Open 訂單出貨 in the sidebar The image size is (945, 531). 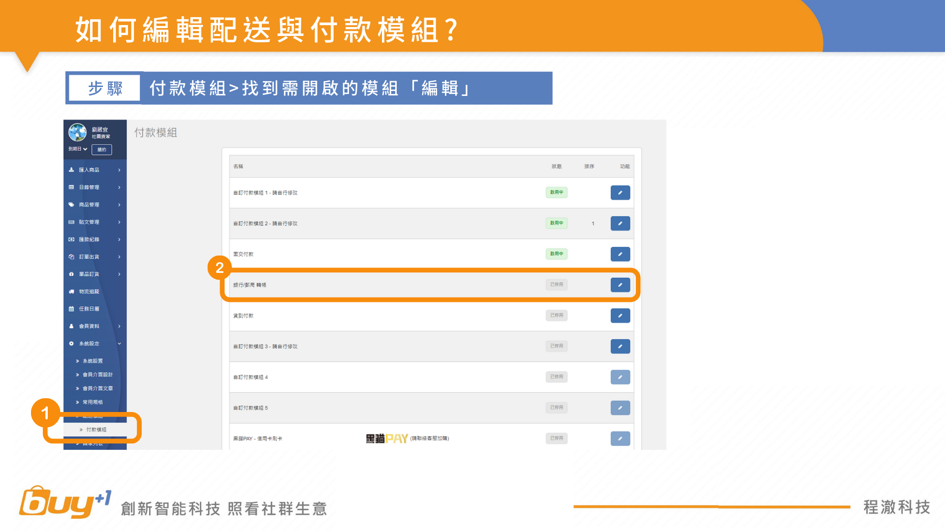[x=89, y=257]
